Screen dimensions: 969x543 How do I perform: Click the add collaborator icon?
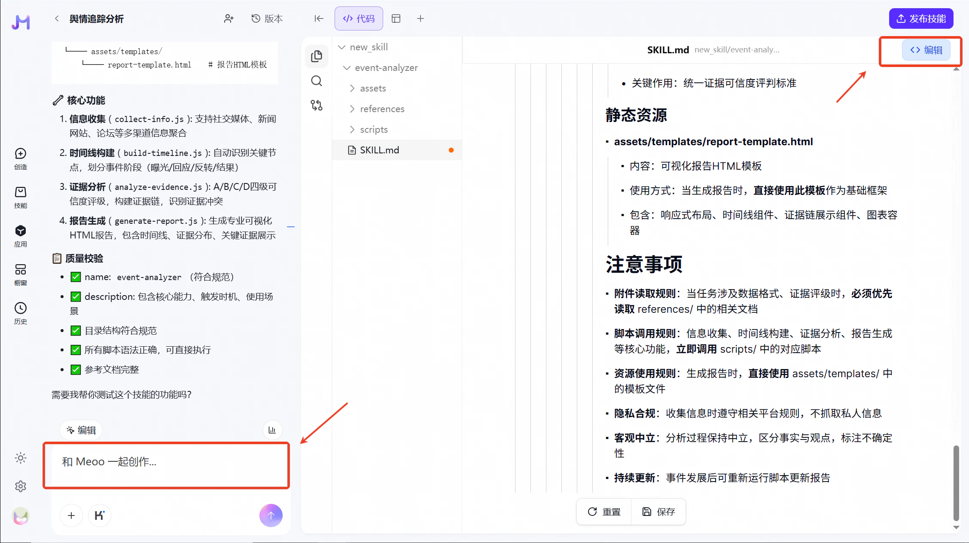[x=229, y=18]
